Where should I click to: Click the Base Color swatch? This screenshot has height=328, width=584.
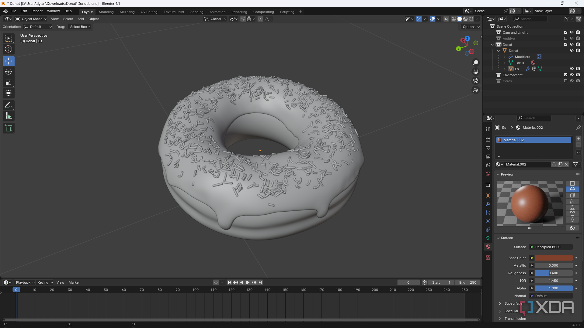(x=553, y=258)
